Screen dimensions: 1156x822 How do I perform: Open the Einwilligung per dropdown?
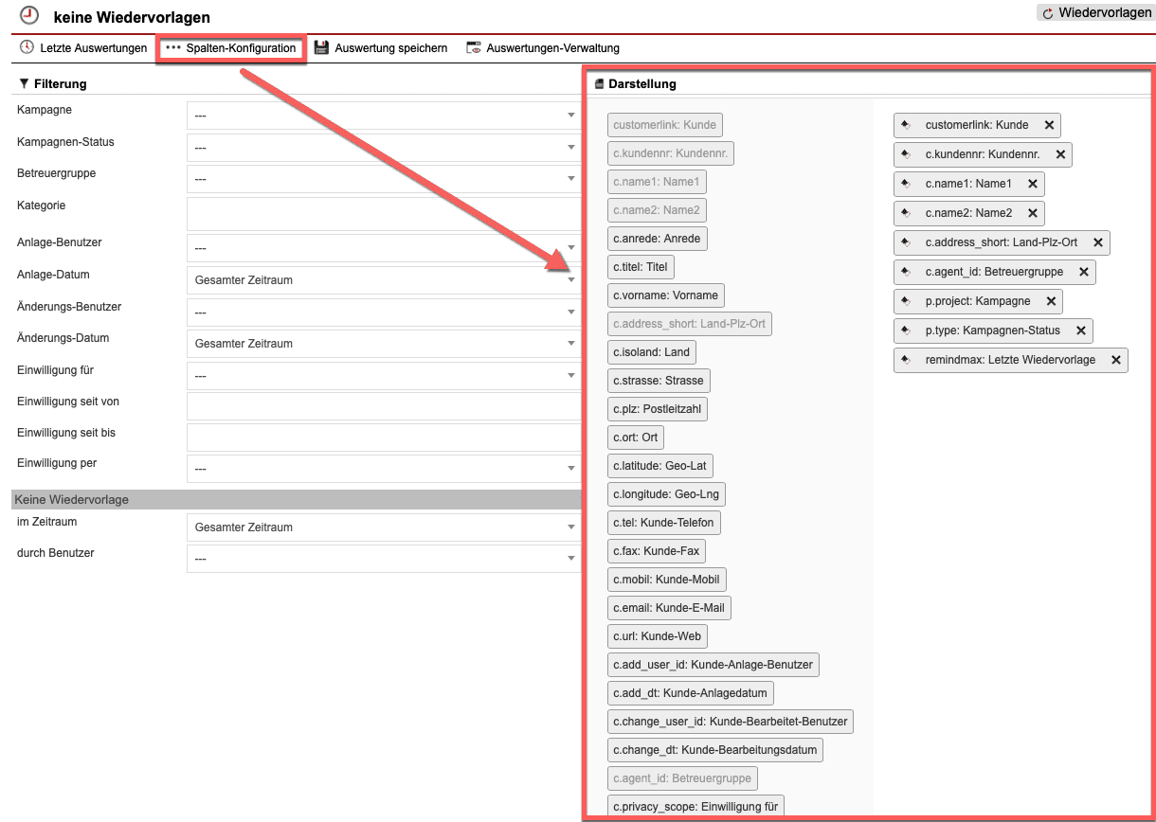[383, 469]
